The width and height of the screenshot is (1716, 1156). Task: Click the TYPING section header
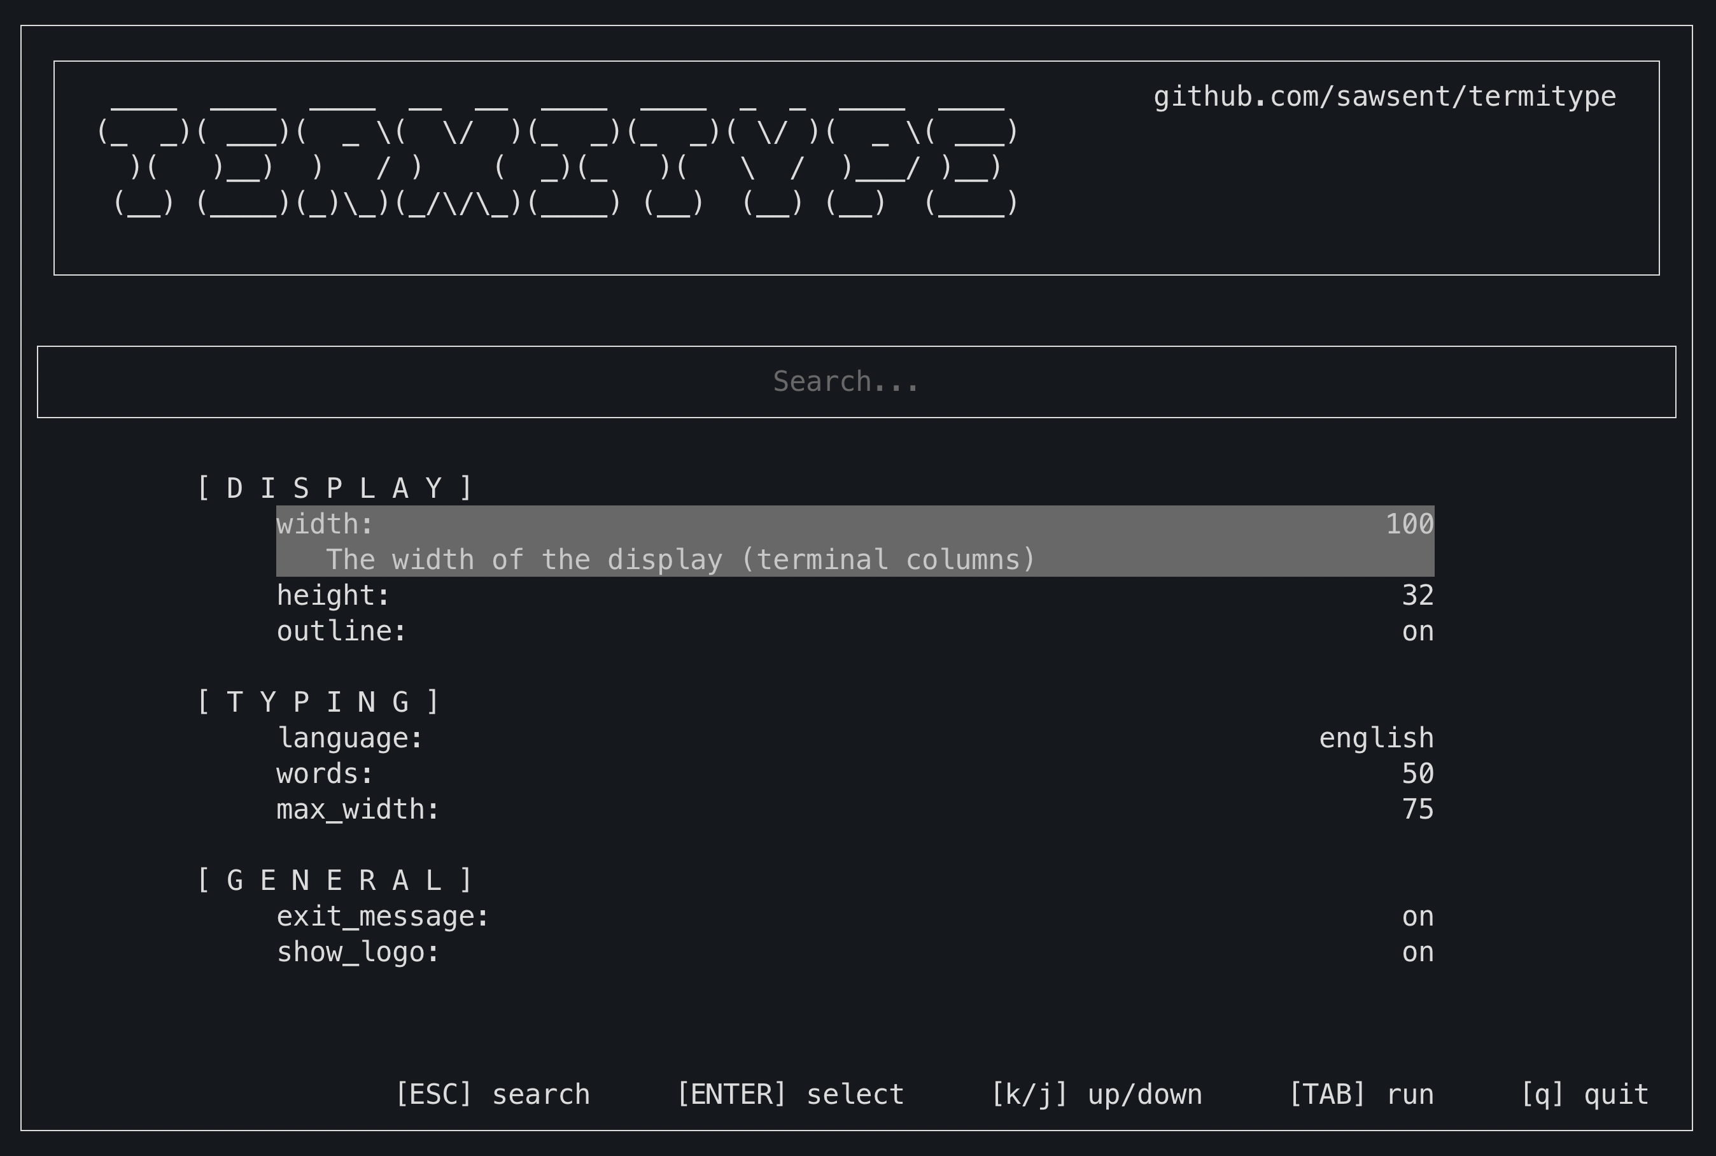(x=318, y=703)
